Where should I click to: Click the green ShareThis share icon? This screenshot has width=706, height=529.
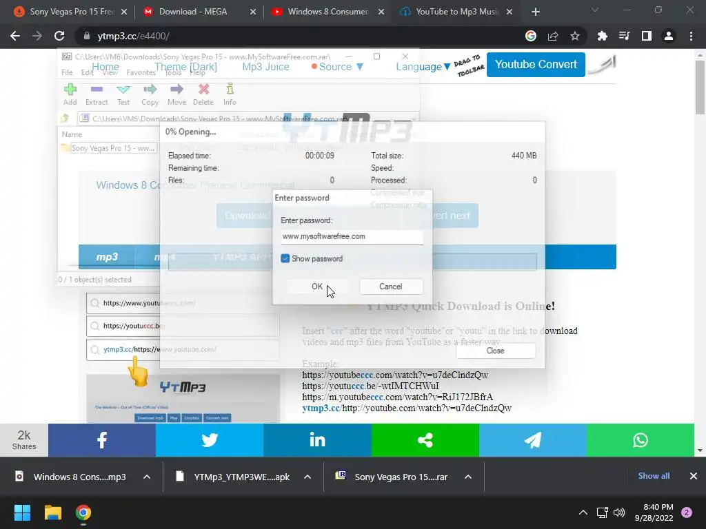coord(425,440)
